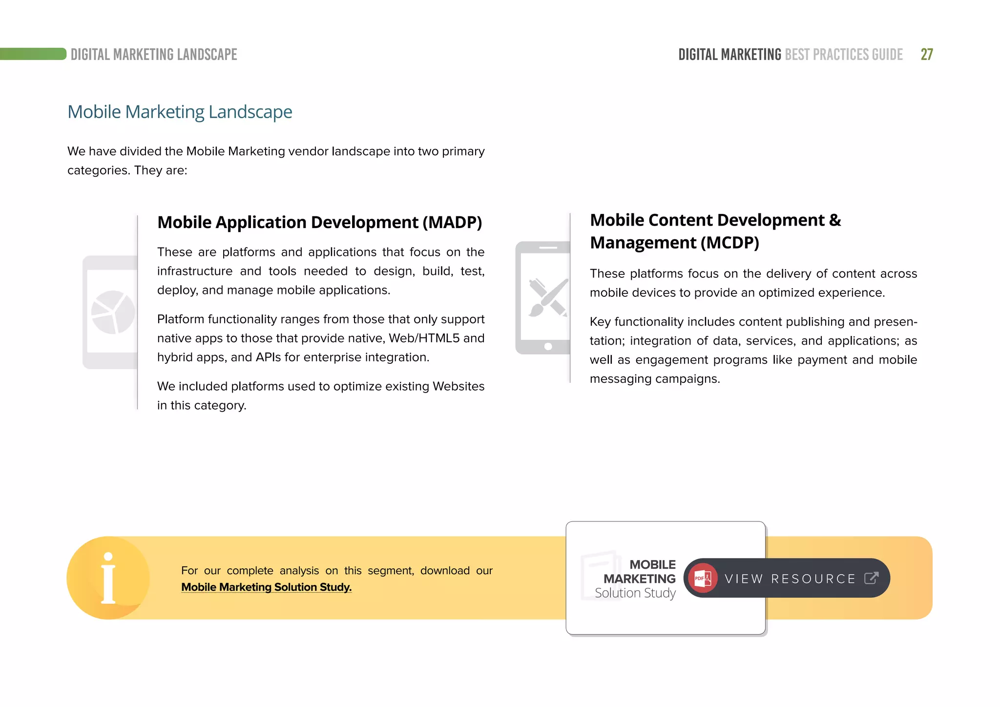Click the sentence 'We included platforms used to optimize'
Screen dimensions: 1000x707
point(321,395)
